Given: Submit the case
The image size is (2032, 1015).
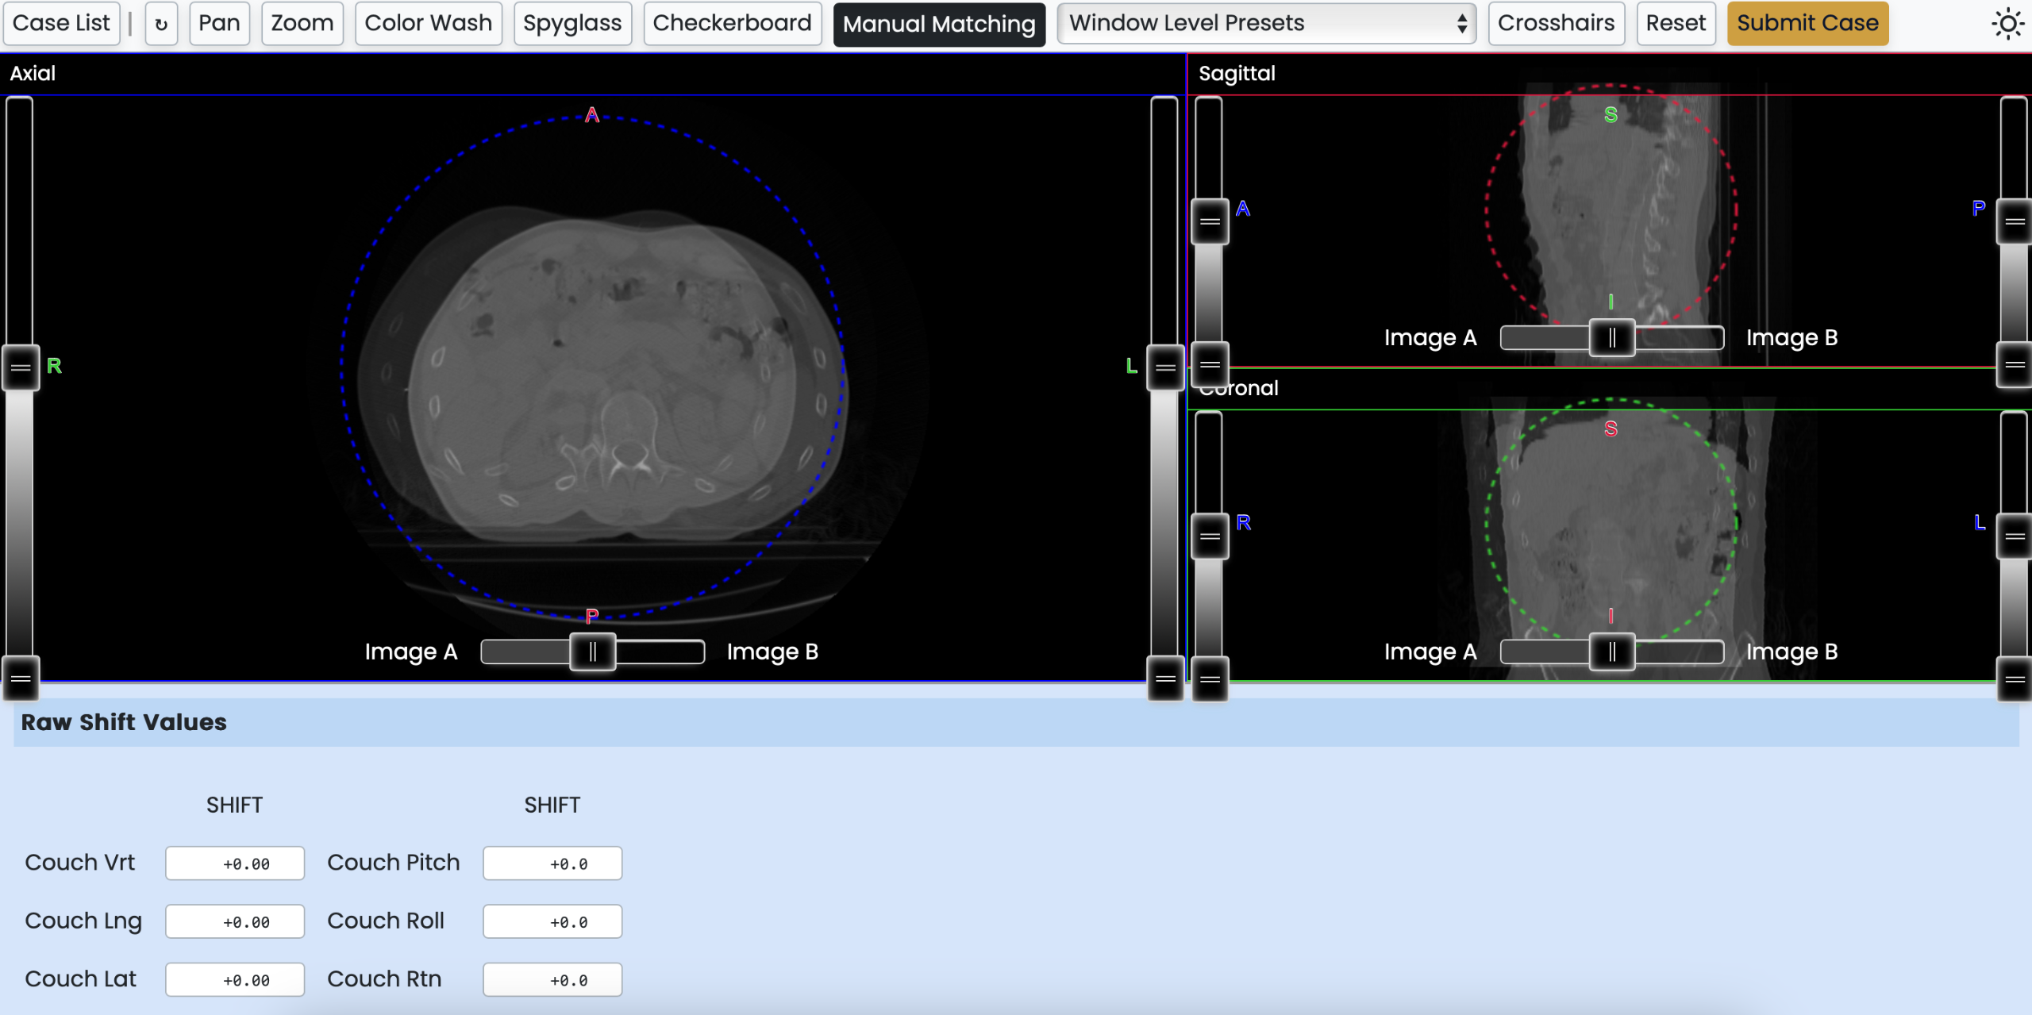Looking at the screenshot, I should pyautogui.click(x=1807, y=23).
